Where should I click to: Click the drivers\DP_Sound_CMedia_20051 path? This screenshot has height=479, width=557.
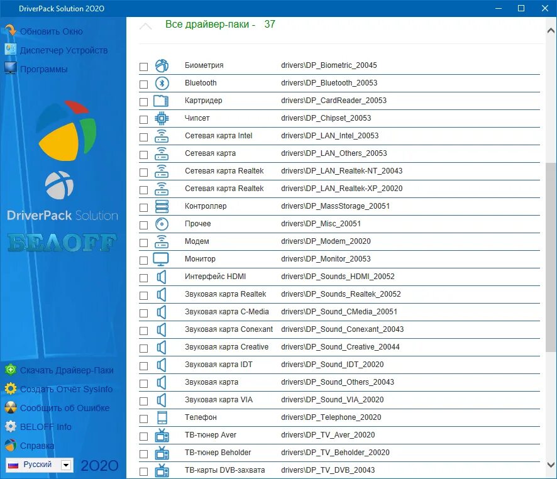tap(339, 312)
